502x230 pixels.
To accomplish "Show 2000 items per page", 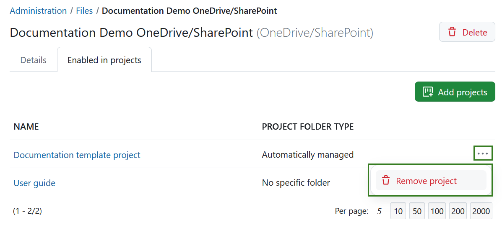I will (x=481, y=211).
